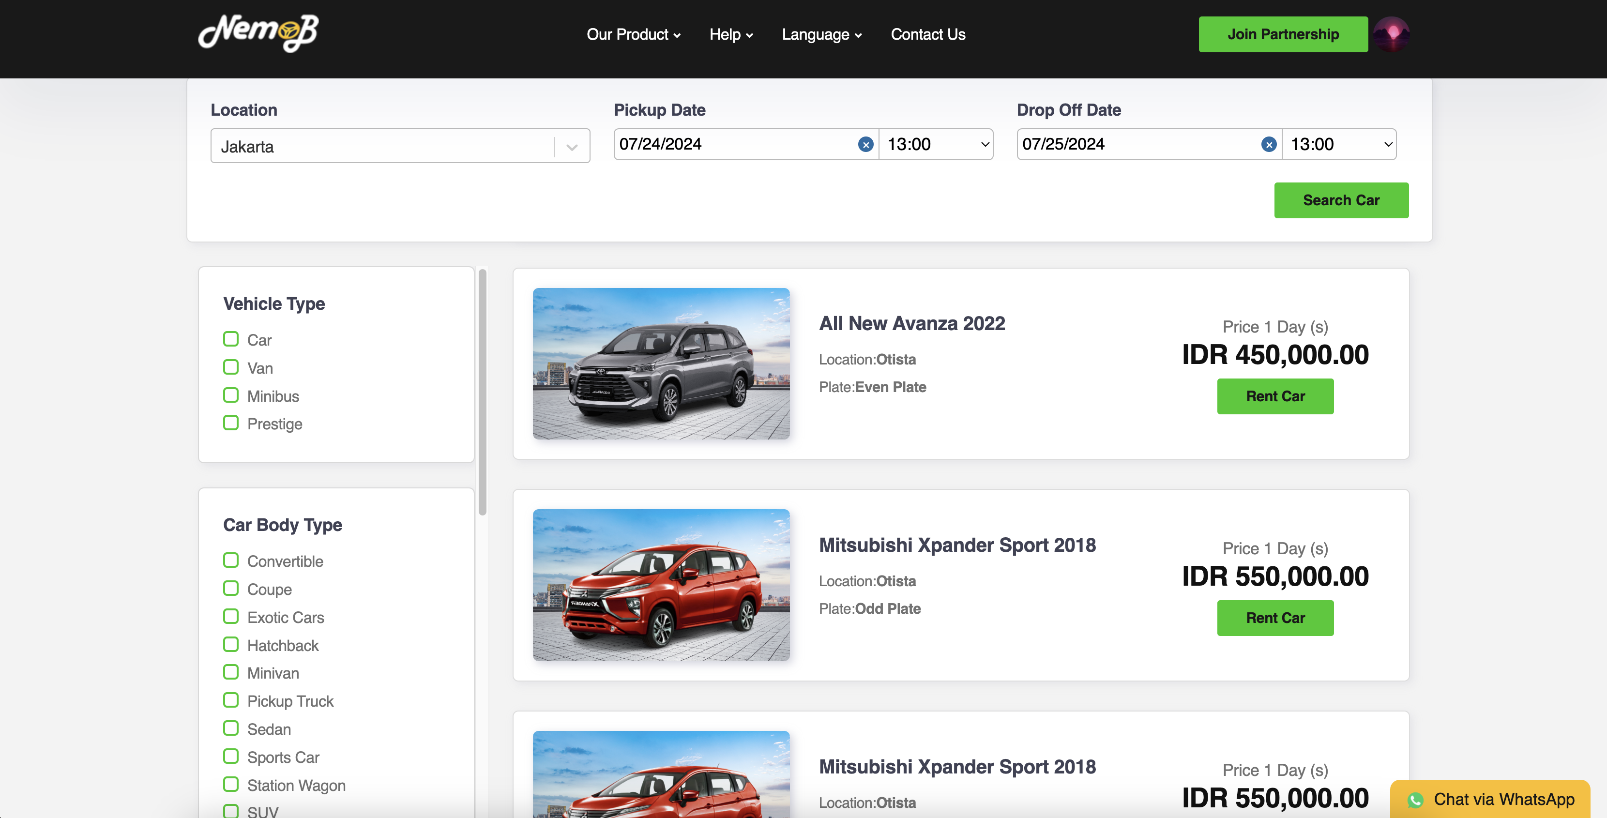The height and width of the screenshot is (818, 1607).
Task: Open the user profile avatar
Action: point(1392,34)
